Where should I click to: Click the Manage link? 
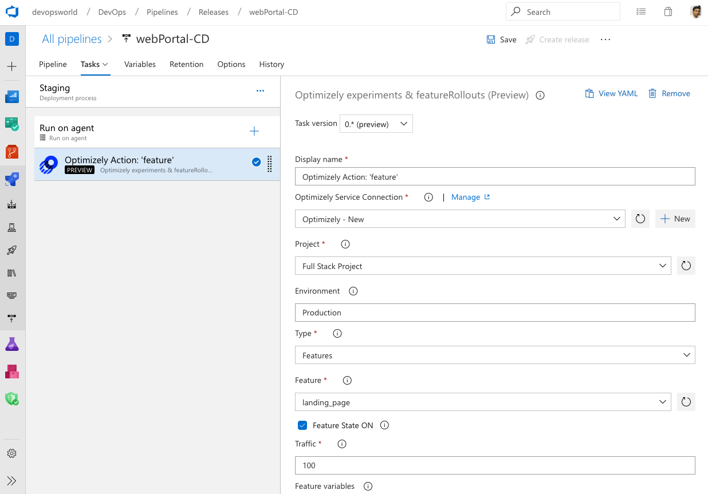coord(466,197)
